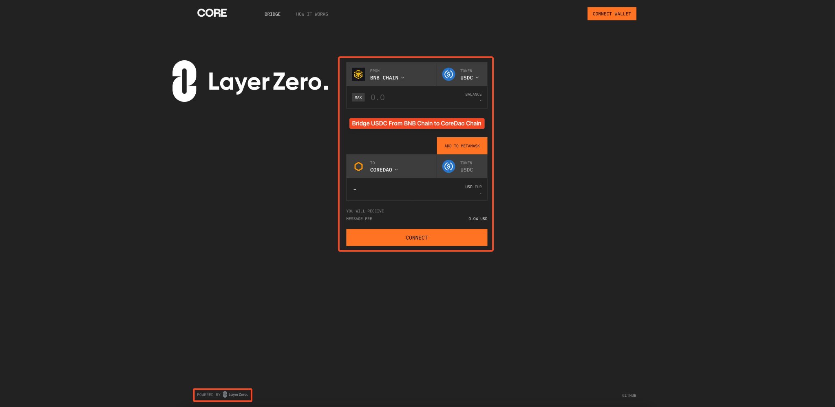Click the BNB Chain network icon

[358, 74]
